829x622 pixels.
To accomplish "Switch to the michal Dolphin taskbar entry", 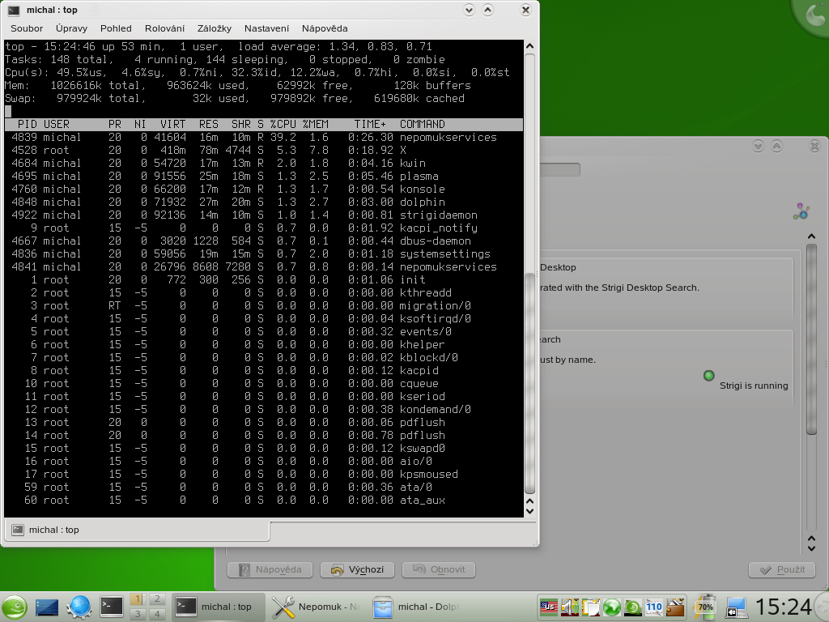I will click(x=414, y=607).
